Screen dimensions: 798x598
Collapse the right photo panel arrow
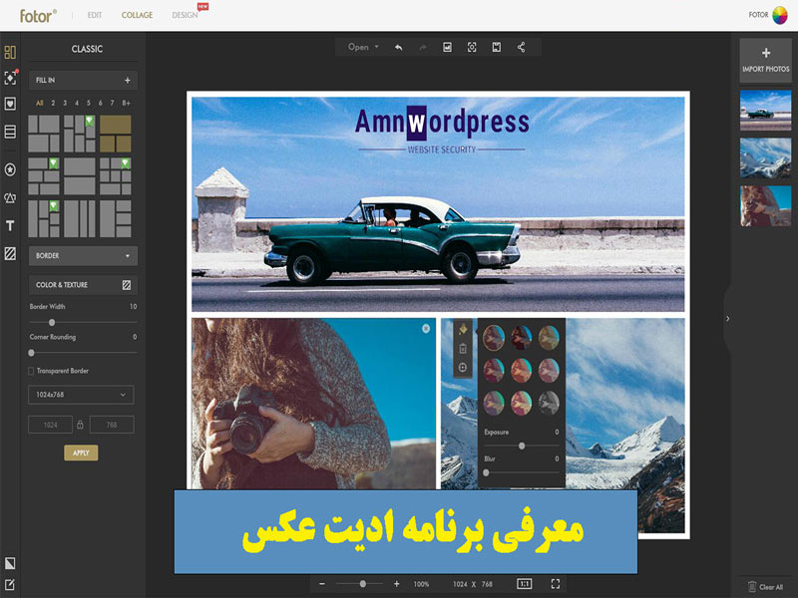[x=728, y=319]
